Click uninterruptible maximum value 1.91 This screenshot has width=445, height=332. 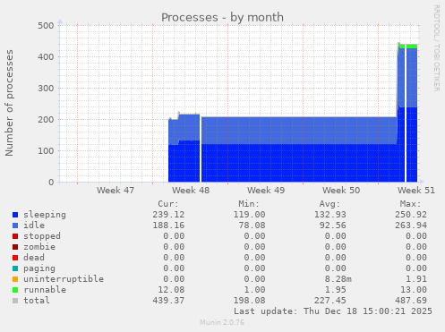pyautogui.click(x=416, y=279)
